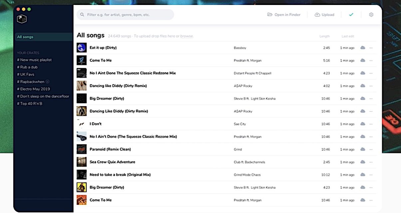Click the browse link to upload files
401x213 pixels.
[187, 36]
